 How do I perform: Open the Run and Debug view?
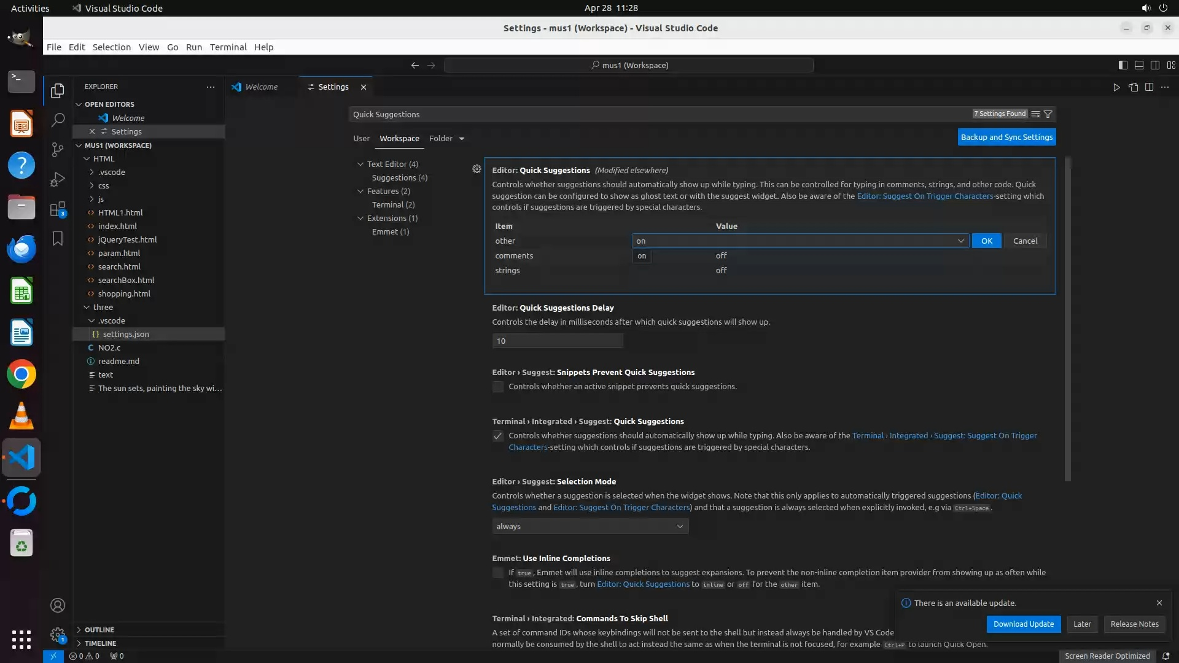pos(58,179)
